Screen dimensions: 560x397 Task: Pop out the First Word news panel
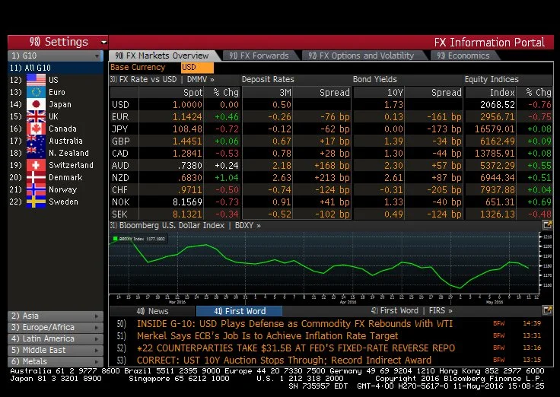[x=547, y=310]
